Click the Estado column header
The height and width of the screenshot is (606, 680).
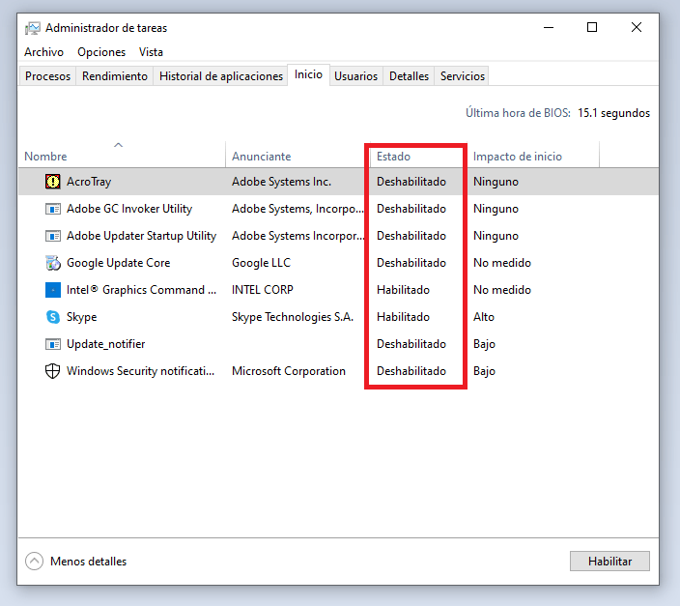393,157
